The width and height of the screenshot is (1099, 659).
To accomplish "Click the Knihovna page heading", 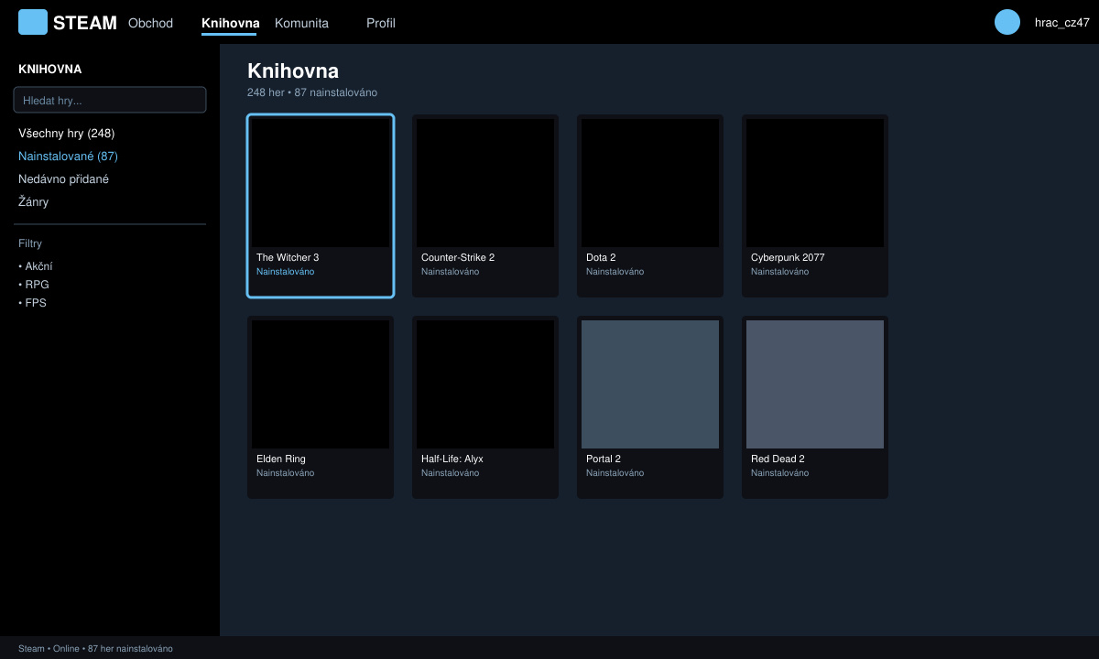I will pyautogui.click(x=293, y=71).
